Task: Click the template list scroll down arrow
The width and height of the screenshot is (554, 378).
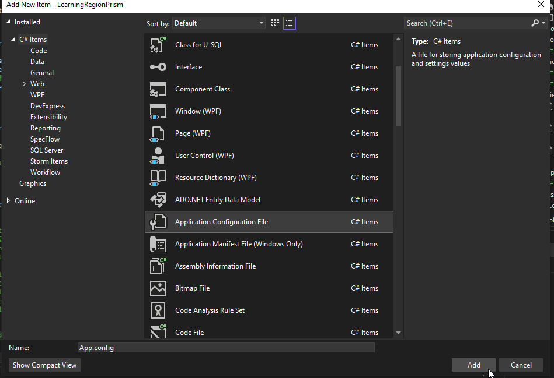Action: point(399,333)
